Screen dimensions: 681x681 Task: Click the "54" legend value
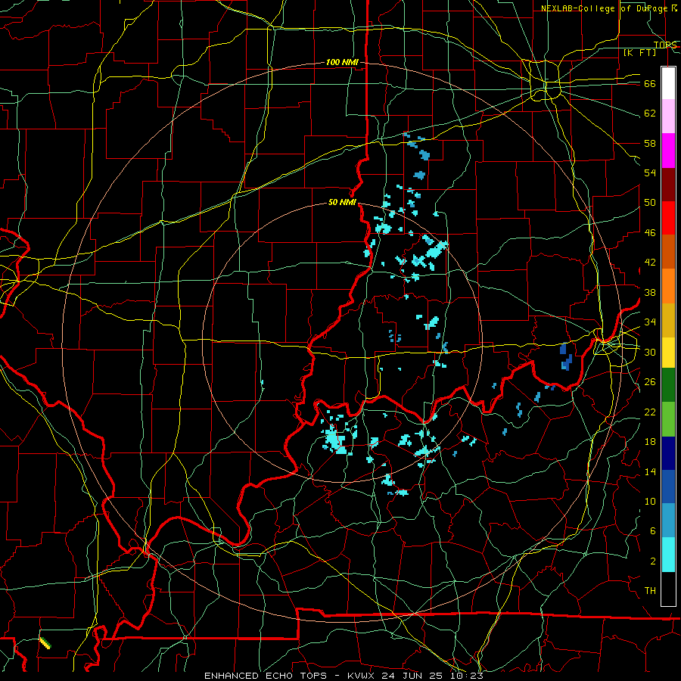tap(650, 173)
